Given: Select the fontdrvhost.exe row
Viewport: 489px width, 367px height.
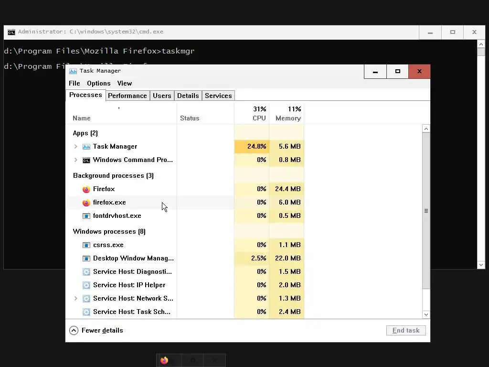Looking at the screenshot, I should click(x=185, y=216).
